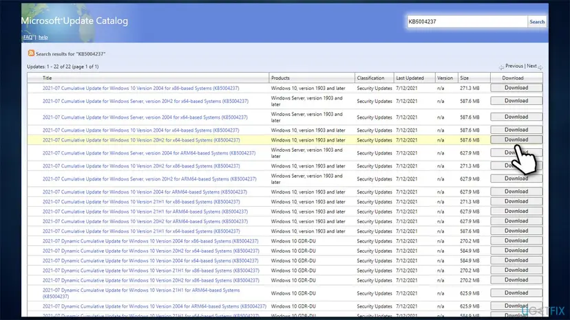Viewport: 570px width, 320px height.
Task: Click 'Search results for "KB5004237"' heading
Action: pyautogui.click(x=70, y=54)
